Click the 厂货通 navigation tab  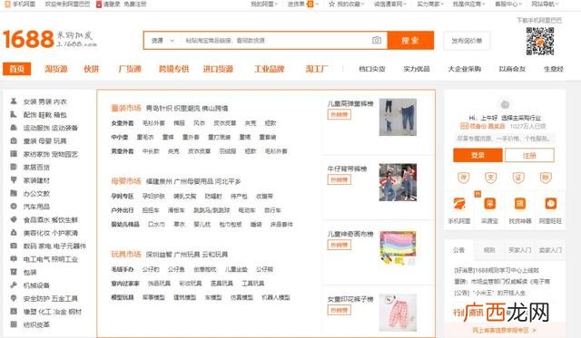click(130, 69)
